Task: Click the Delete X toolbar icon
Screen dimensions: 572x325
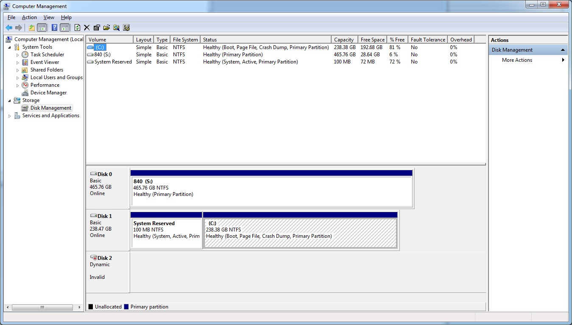Action: coord(87,28)
